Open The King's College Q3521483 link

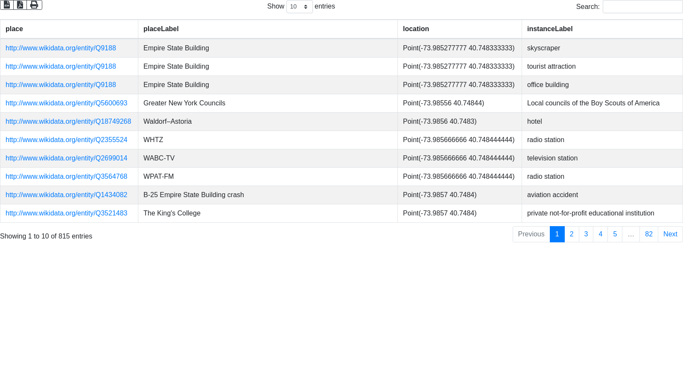[x=66, y=213]
